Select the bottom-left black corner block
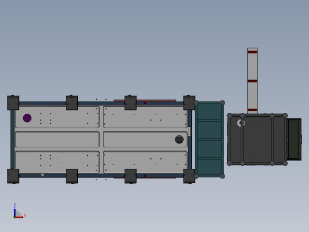This screenshot has height=232, width=309. point(13,176)
